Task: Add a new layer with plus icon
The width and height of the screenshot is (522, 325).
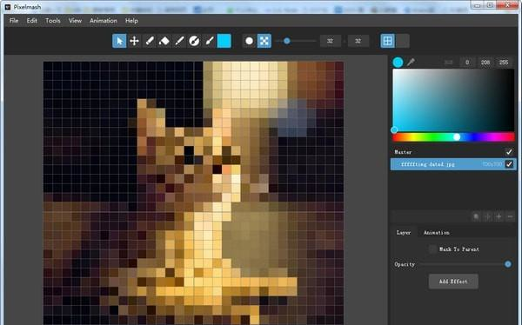Action: coord(499,217)
